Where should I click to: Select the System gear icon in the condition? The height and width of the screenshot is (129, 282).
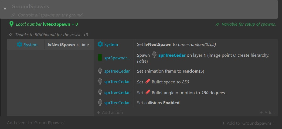pos(19,45)
